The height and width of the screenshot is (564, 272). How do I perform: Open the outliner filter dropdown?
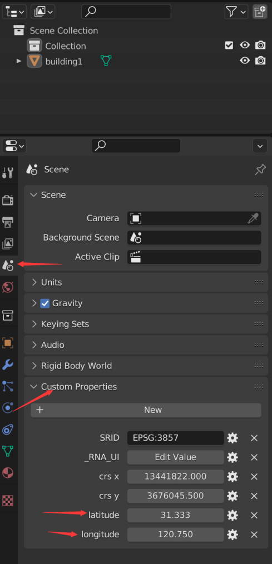(x=236, y=12)
